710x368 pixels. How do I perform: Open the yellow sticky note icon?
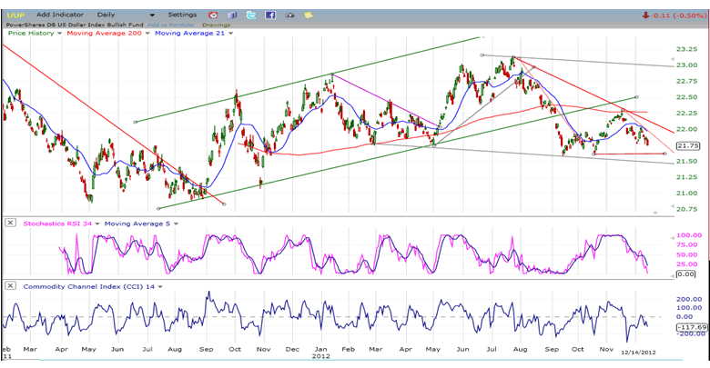(x=308, y=15)
